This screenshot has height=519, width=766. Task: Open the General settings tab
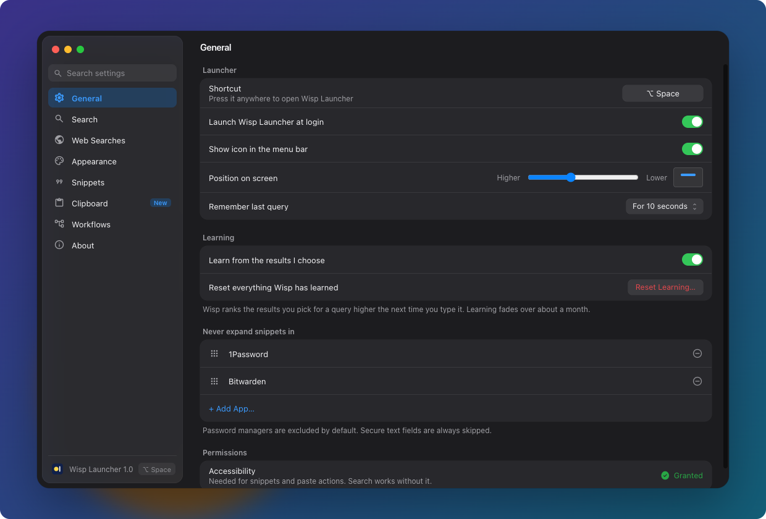click(x=112, y=98)
